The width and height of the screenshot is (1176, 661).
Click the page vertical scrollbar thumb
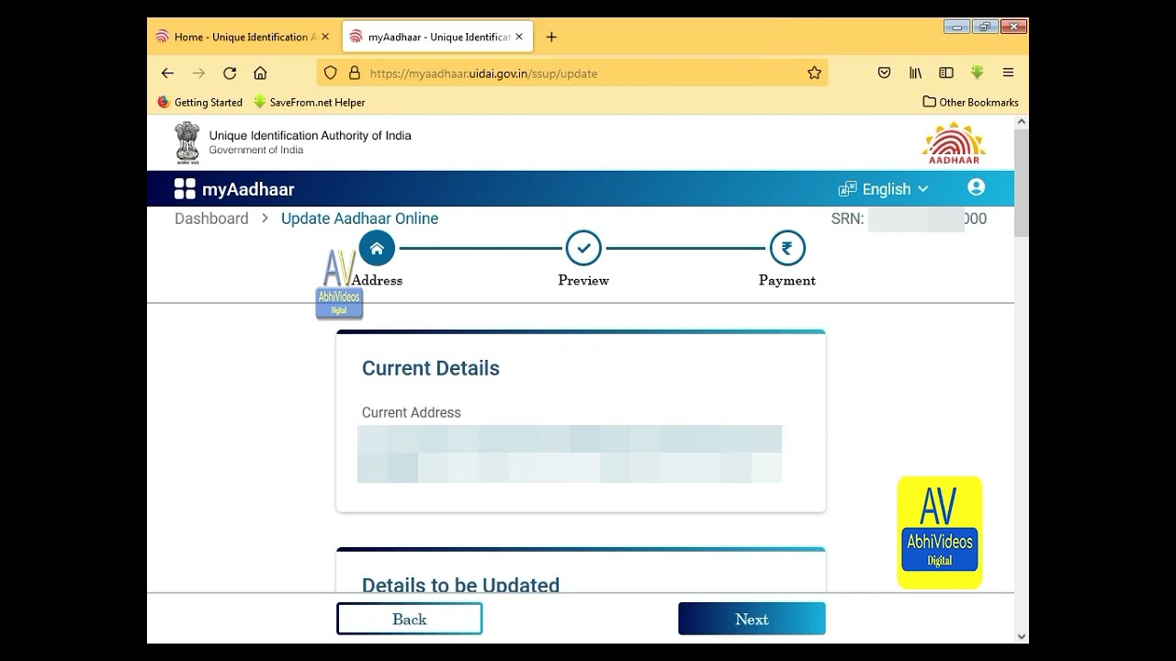coord(1022,182)
